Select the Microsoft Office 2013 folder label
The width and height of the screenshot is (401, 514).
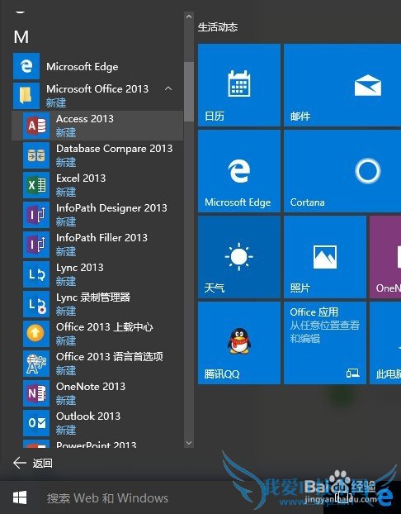[x=97, y=89]
